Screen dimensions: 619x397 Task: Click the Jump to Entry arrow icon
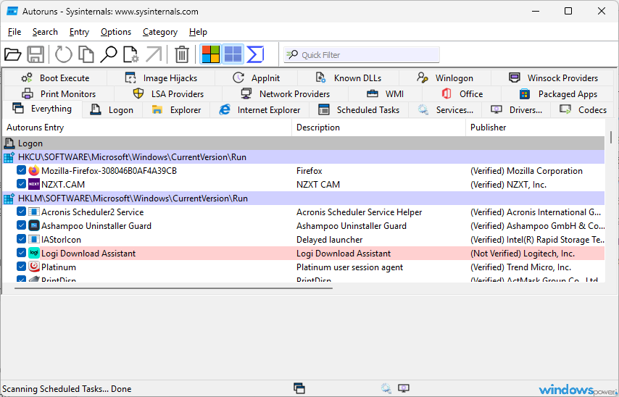pos(154,54)
